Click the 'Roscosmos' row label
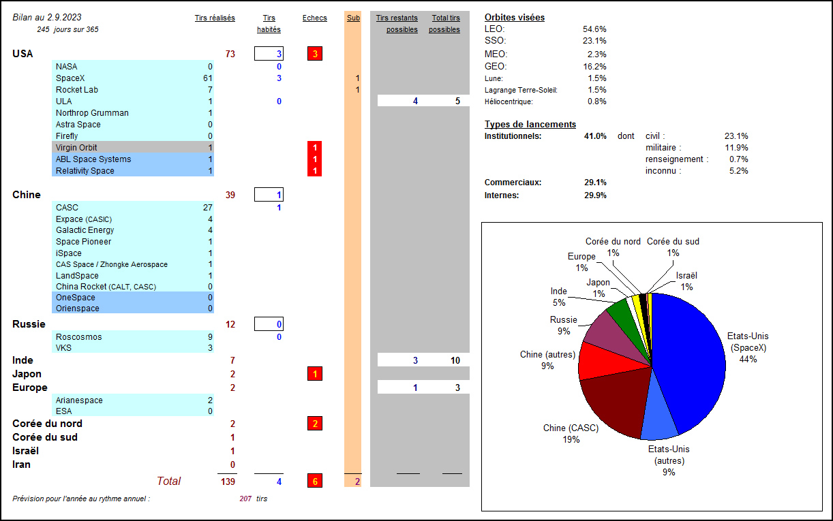 (x=78, y=337)
